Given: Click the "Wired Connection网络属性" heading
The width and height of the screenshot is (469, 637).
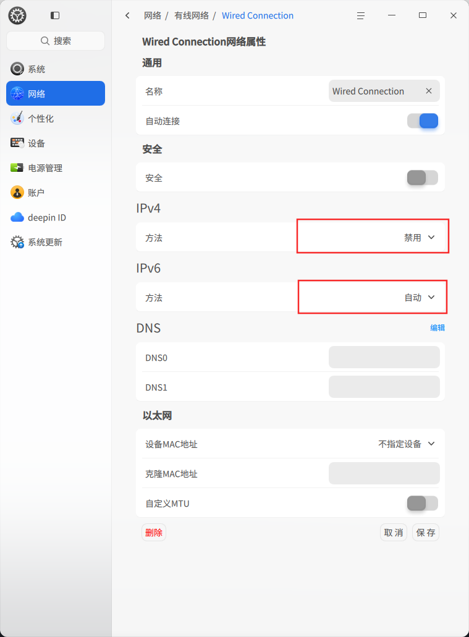Looking at the screenshot, I should click(x=204, y=41).
